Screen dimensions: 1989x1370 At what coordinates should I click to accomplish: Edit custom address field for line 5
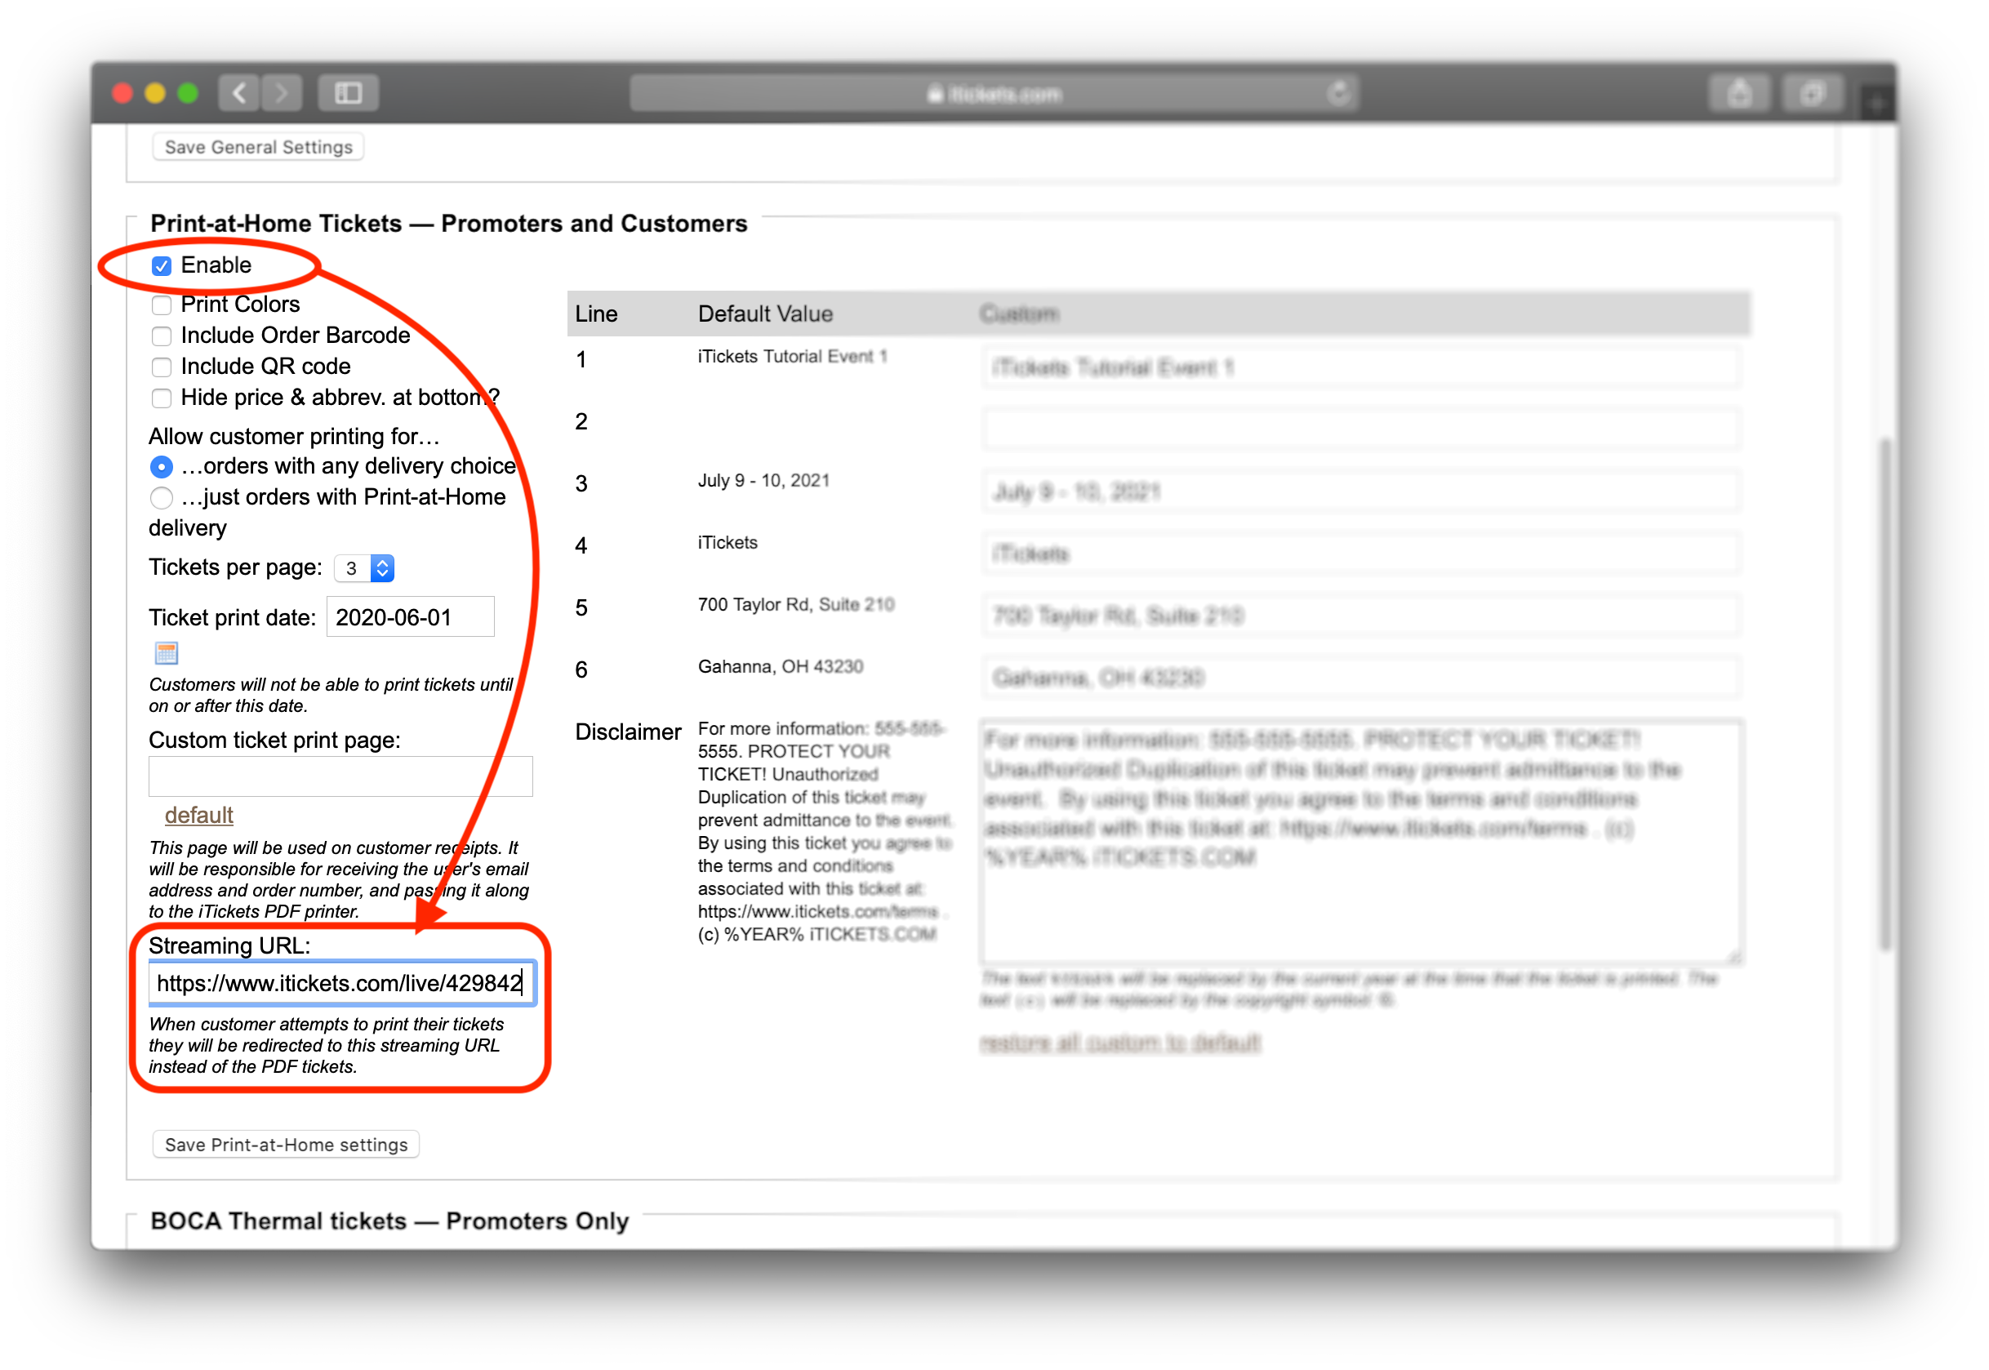pos(1361,616)
